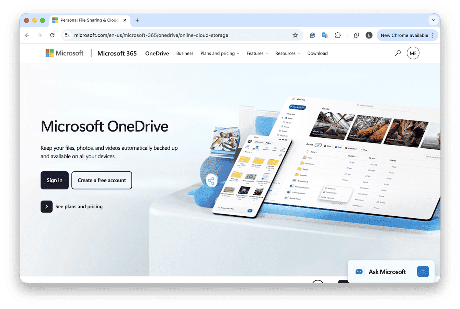Image resolution: width=460 pixels, height=309 pixels.
Task: Open a new browser tab with plus
Action: (x=137, y=20)
